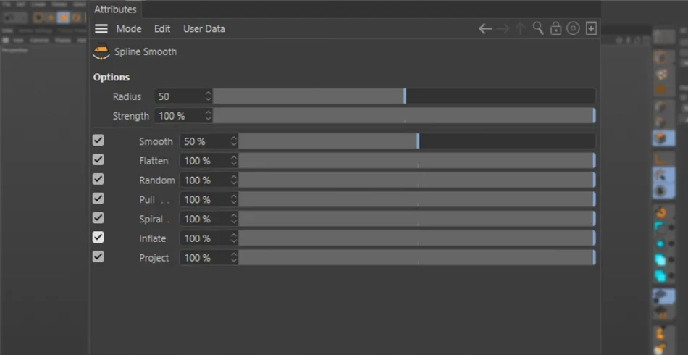688x355 pixels.
Task: Select the Attributes tab
Action: click(x=115, y=9)
